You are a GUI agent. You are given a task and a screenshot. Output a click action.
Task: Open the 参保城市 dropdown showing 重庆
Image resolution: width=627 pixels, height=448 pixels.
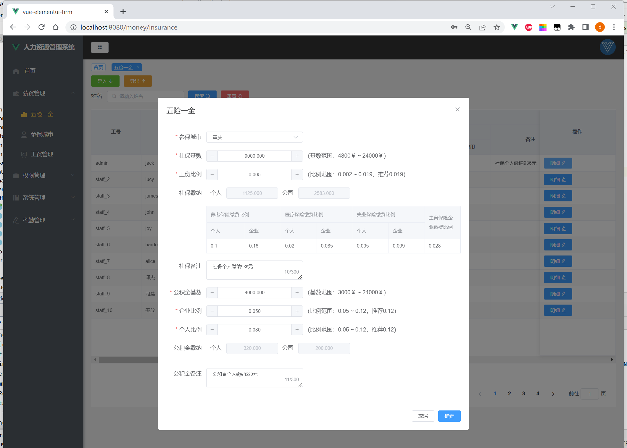pyautogui.click(x=254, y=137)
